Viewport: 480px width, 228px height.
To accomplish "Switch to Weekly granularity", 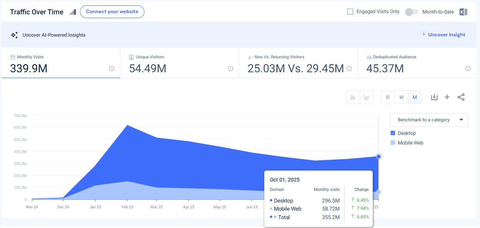I will tap(401, 97).
